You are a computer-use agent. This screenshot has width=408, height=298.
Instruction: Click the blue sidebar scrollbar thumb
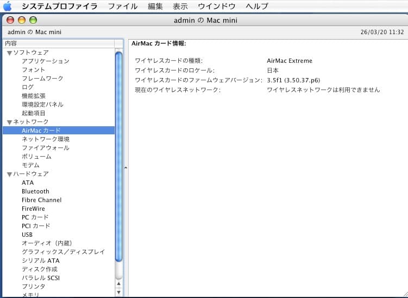118,157
